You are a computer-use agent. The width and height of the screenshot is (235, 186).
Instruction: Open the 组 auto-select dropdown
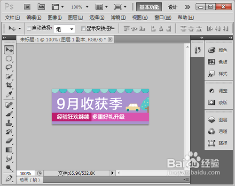[64, 29]
